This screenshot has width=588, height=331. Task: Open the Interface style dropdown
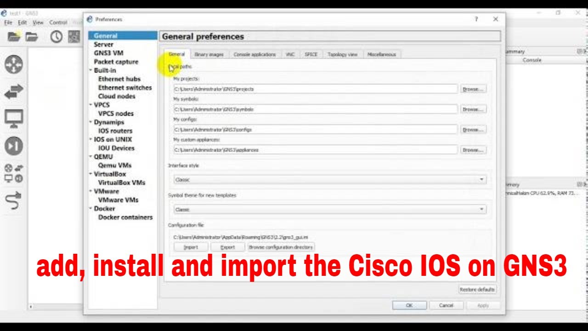(x=330, y=180)
